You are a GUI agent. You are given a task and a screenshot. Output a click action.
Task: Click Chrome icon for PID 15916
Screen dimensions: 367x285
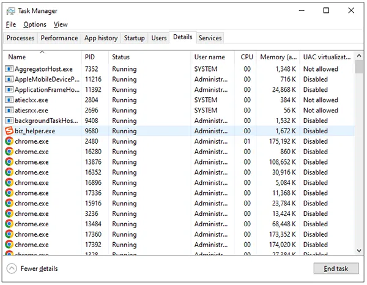coord(9,203)
